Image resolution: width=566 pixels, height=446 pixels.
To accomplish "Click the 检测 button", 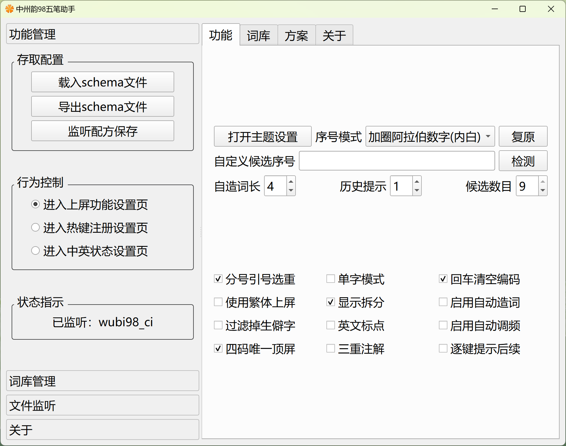I will tap(523, 161).
